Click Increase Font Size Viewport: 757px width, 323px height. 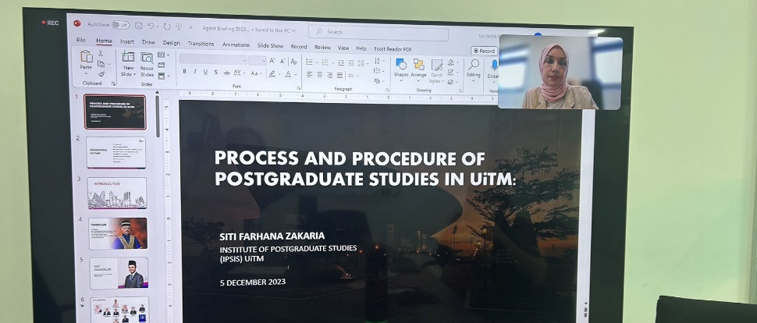point(272,61)
